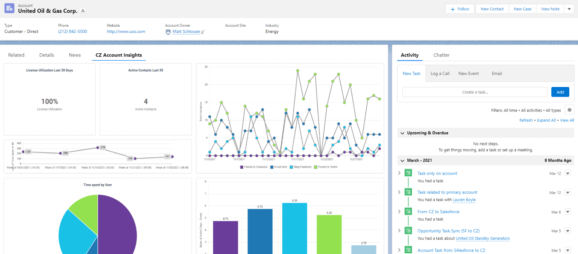
Task: Select Log a Call tab
Action: 440,73
